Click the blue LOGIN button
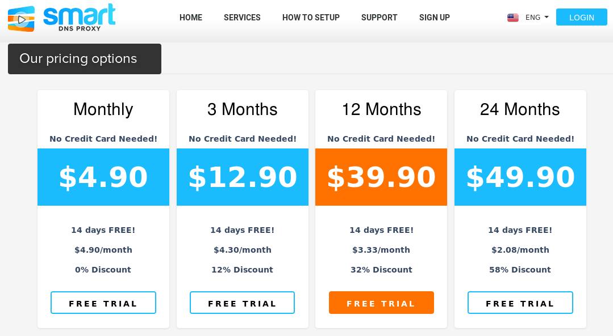Image resolution: width=613 pixels, height=336 pixels. [x=581, y=17]
